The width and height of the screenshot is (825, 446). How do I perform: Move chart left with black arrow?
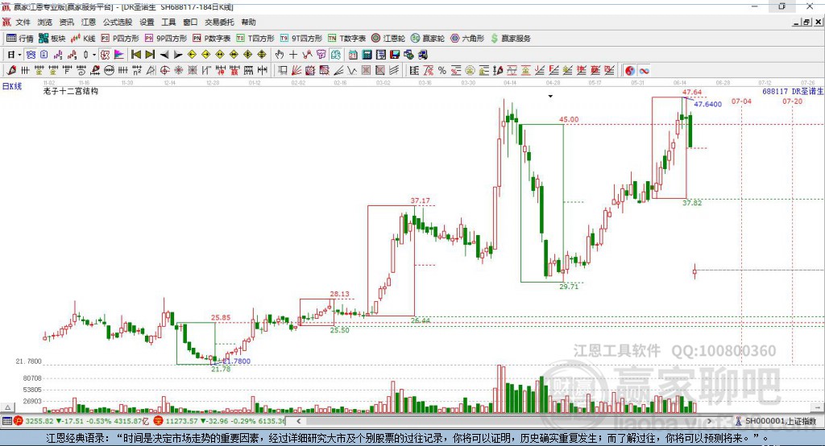tap(164, 55)
